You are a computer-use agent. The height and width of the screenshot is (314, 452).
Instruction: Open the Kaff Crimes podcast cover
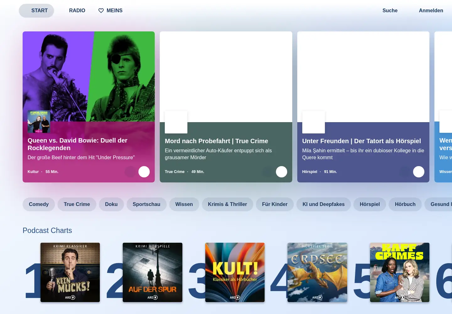pos(400,273)
